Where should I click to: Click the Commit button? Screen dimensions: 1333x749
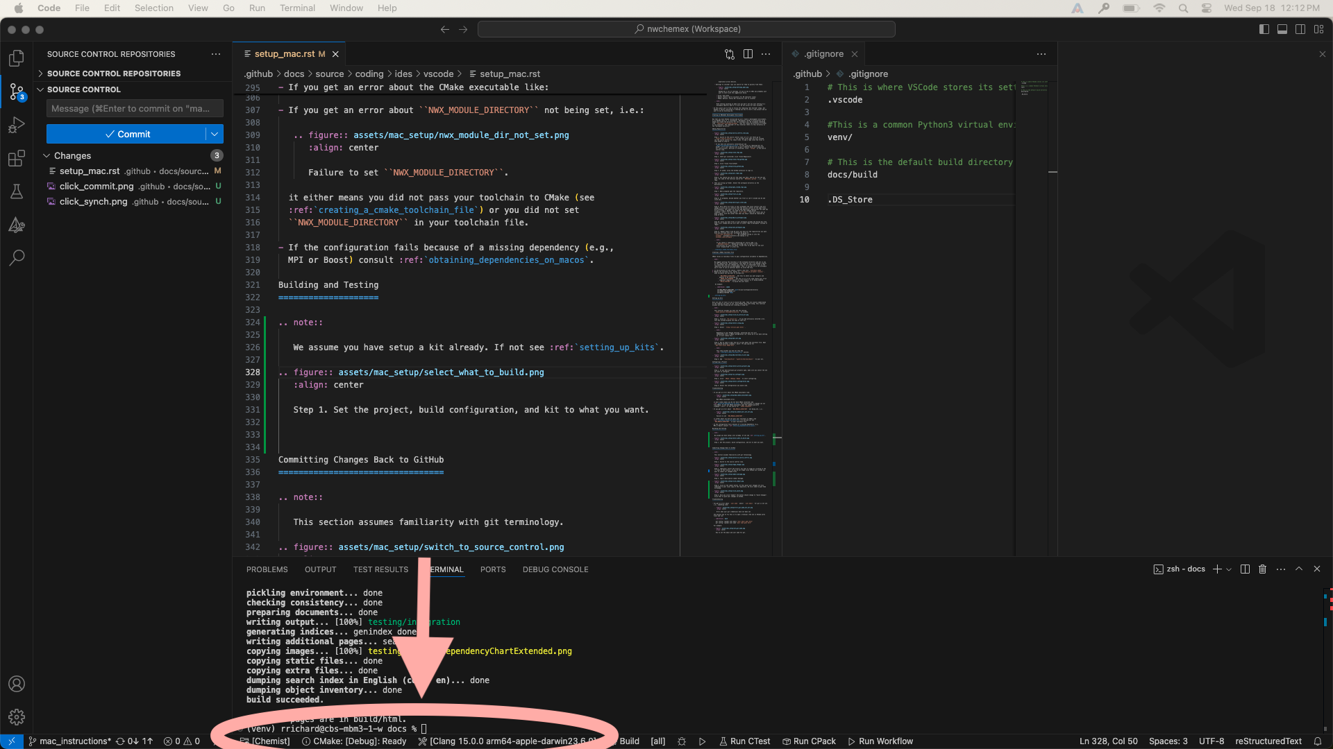coord(126,135)
